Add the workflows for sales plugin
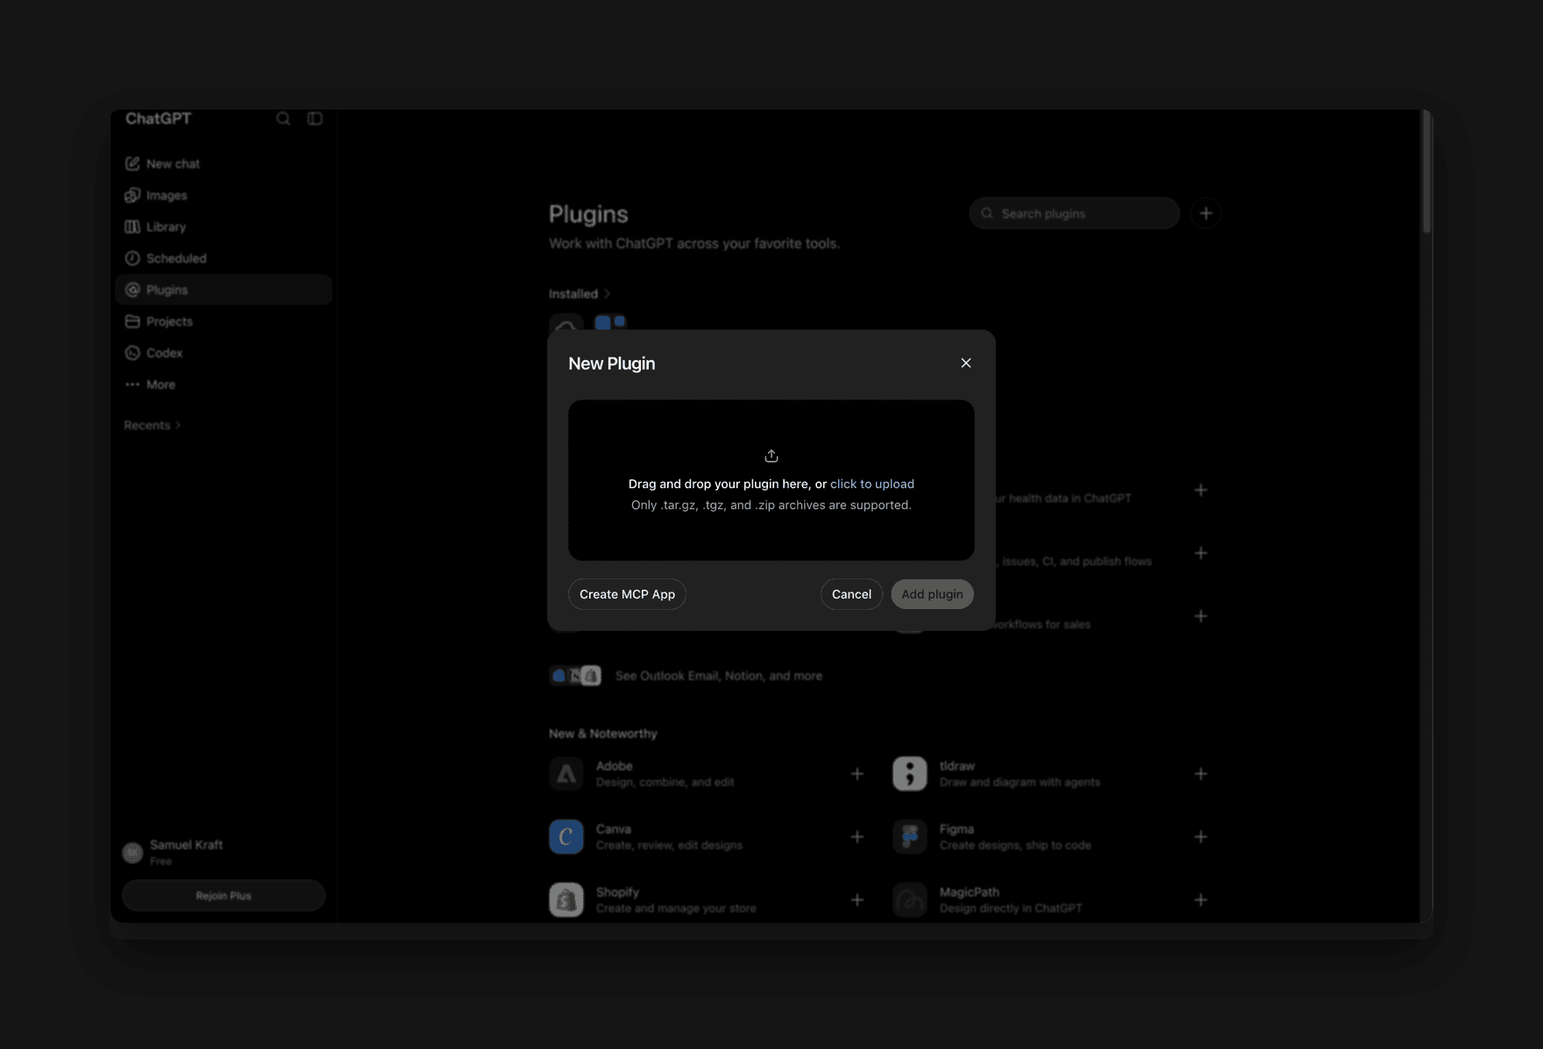Screen dimensions: 1543x1049 [1201, 616]
